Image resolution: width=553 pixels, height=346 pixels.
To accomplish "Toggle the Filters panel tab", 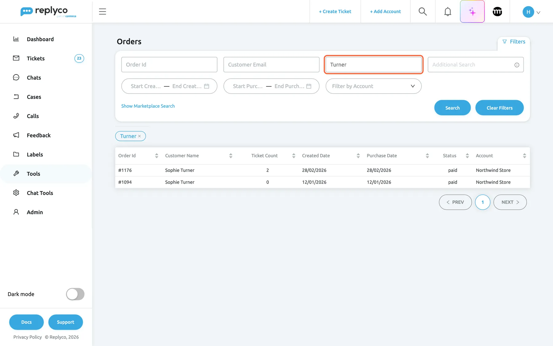I will (514, 42).
